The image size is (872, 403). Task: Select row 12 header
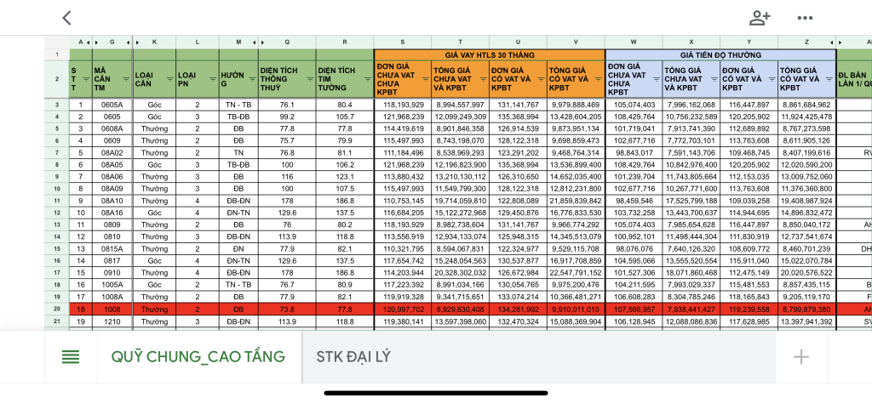pyautogui.click(x=57, y=213)
